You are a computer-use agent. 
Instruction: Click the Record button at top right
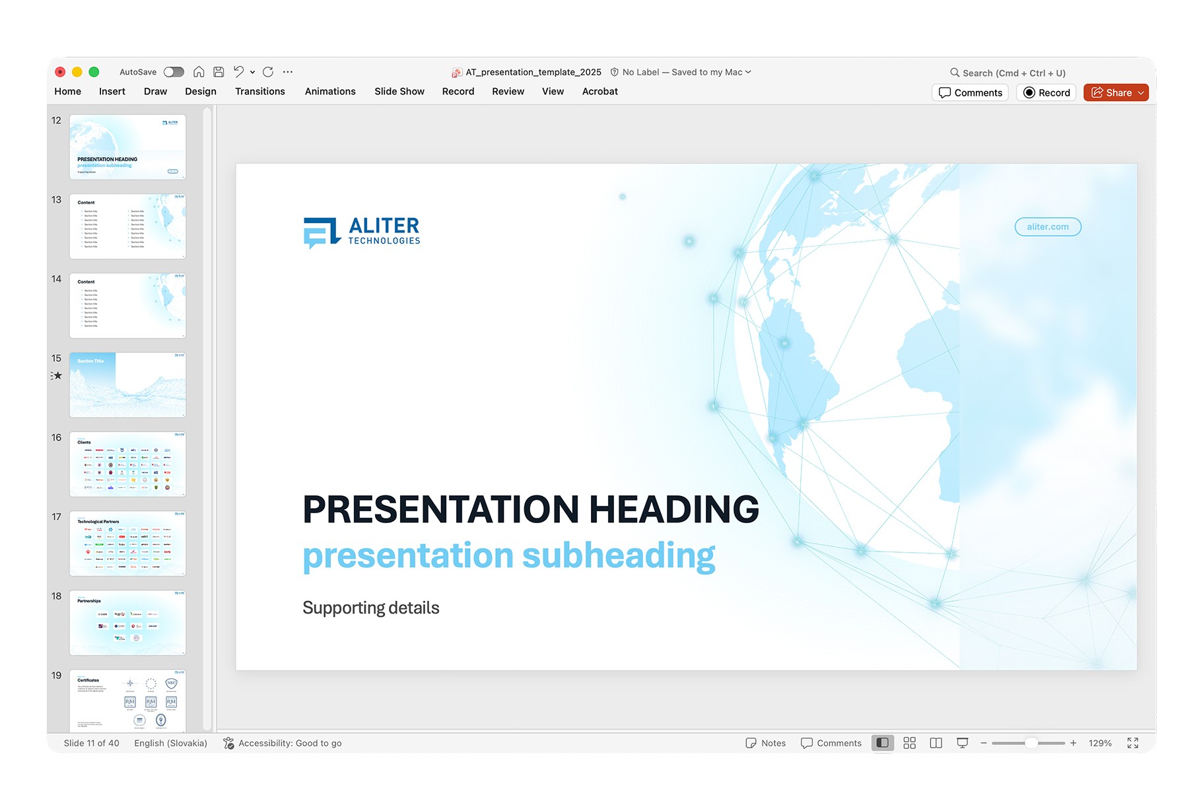(x=1046, y=92)
